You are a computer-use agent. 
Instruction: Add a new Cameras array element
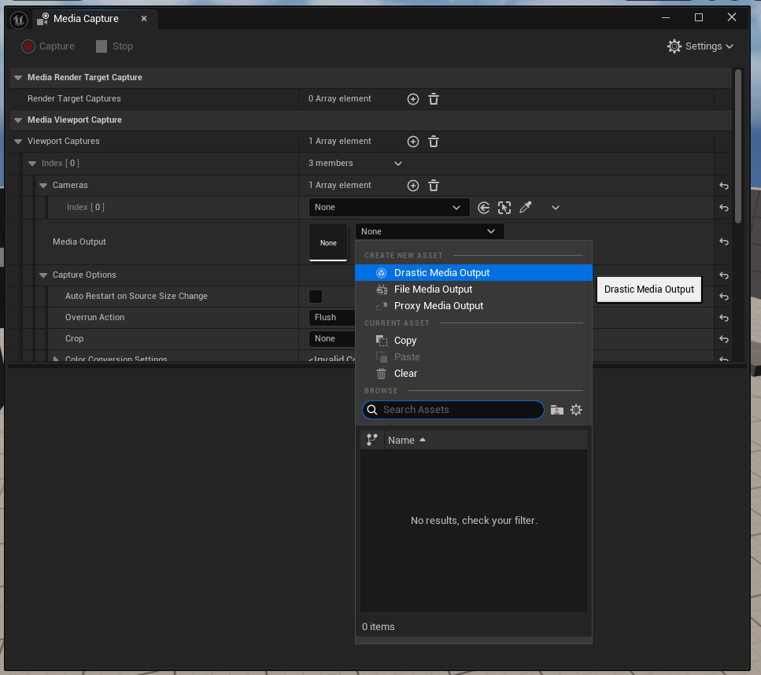pyautogui.click(x=413, y=186)
